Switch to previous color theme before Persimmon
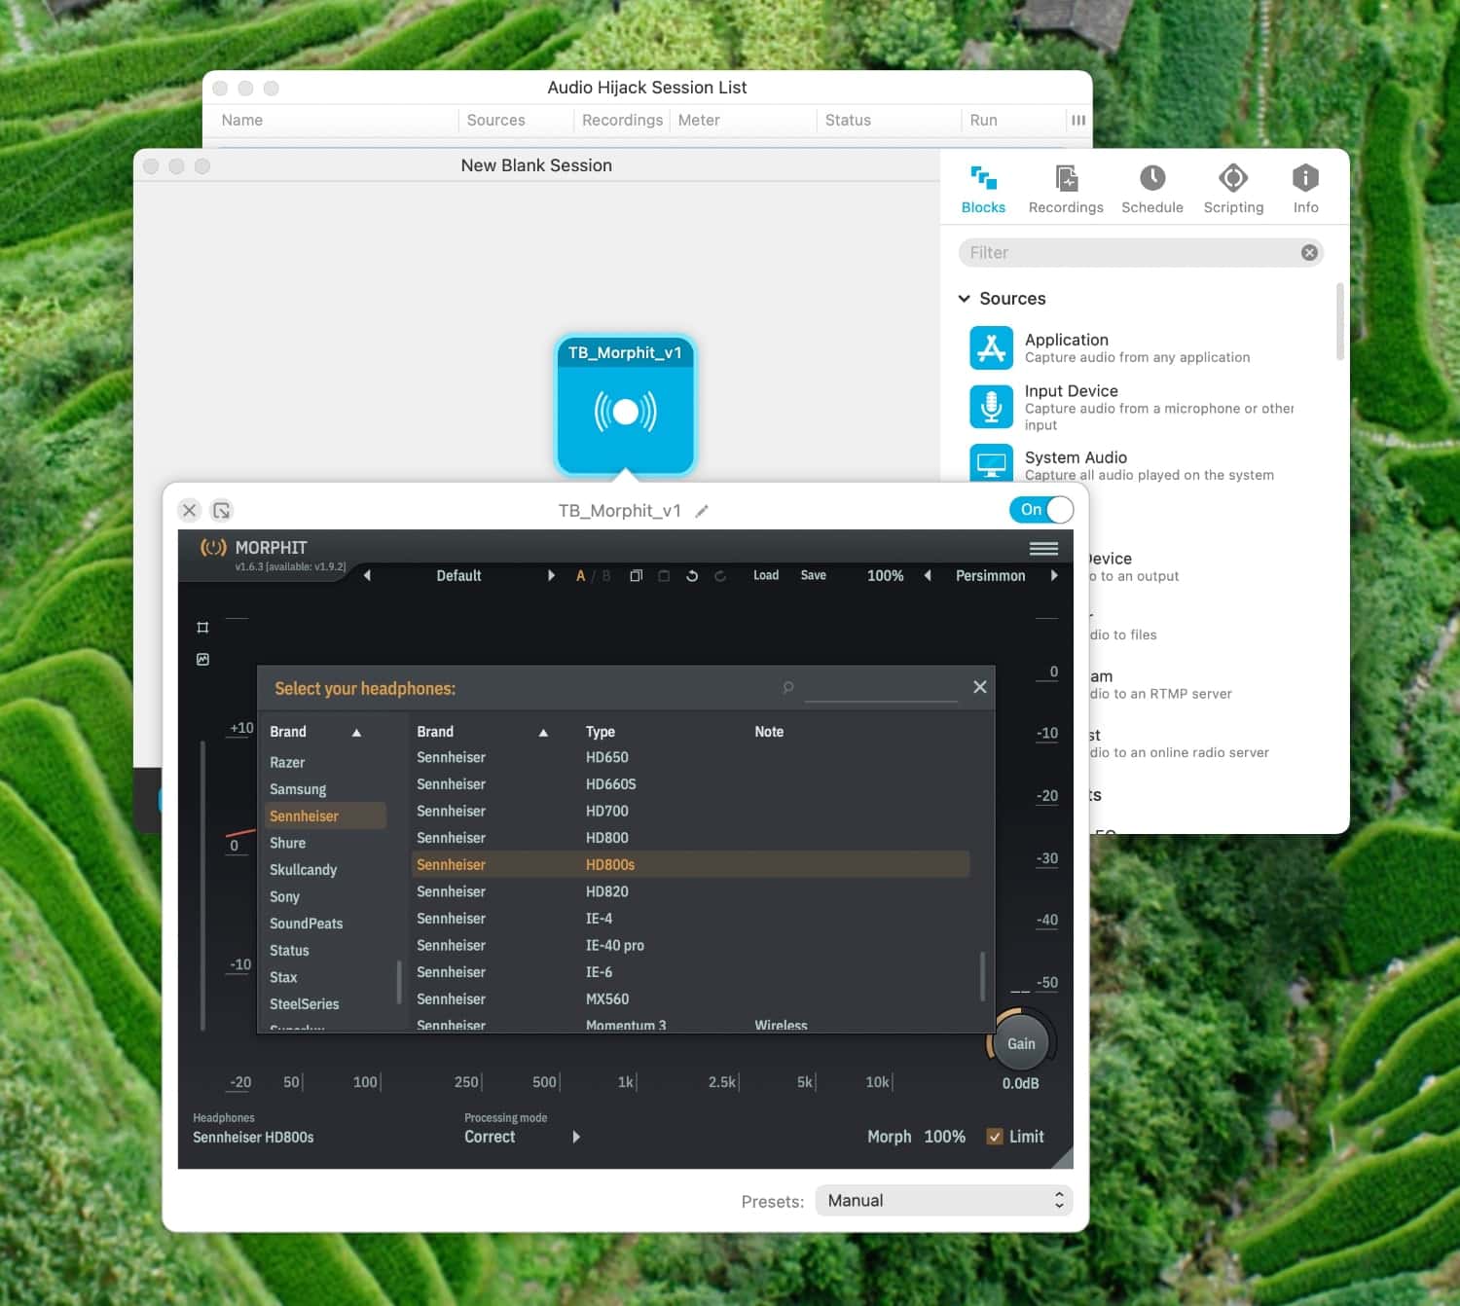The width and height of the screenshot is (1460, 1306). click(x=928, y=576)
